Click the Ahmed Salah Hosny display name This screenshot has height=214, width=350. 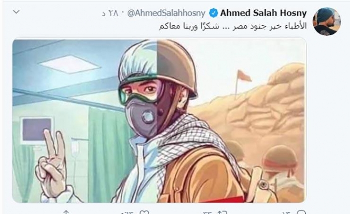point(264,13)
